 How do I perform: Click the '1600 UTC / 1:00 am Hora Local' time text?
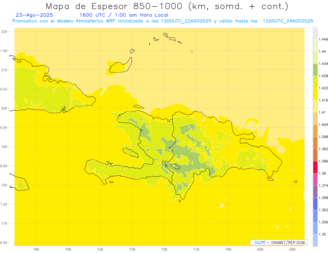[x=124, y=15]
